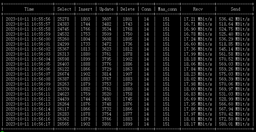
Task: Click Update count 3623
Action: pyautogui.click(x=106, y=49)
